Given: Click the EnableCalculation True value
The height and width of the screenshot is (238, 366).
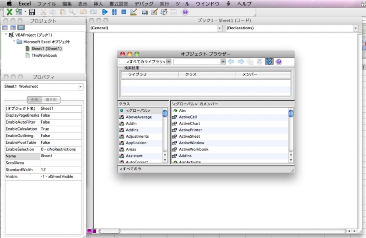Looking at the screenshot, I should tap(61, 129).
